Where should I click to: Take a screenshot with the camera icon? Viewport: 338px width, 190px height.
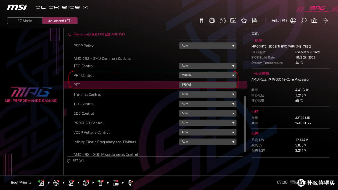point(314,21)
